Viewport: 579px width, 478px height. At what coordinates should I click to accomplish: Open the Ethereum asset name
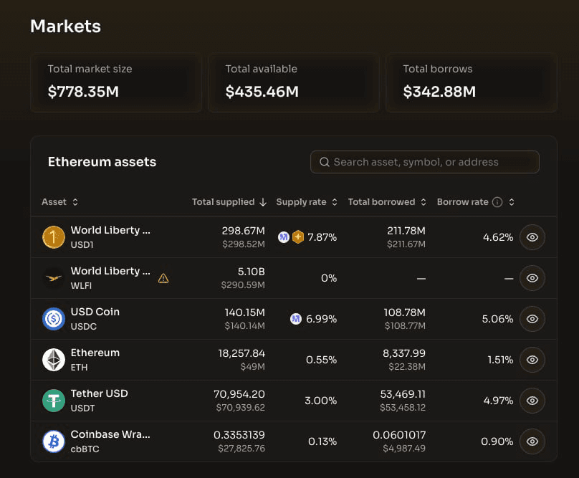coord(95,353)
